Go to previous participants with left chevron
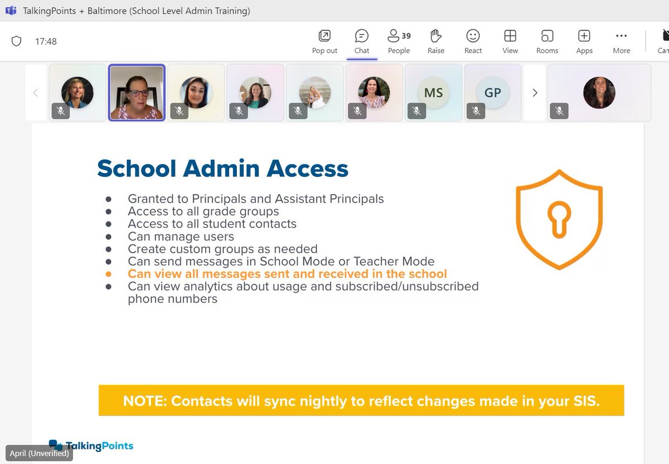Screen dimensions: 669x464 coord(36,93)
